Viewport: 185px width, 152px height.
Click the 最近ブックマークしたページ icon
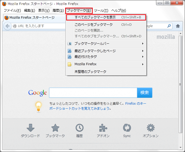click(x=70, y=51)
